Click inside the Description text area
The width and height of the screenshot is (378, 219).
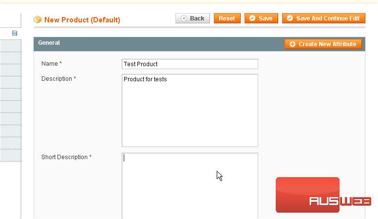[x=189, y=112]
